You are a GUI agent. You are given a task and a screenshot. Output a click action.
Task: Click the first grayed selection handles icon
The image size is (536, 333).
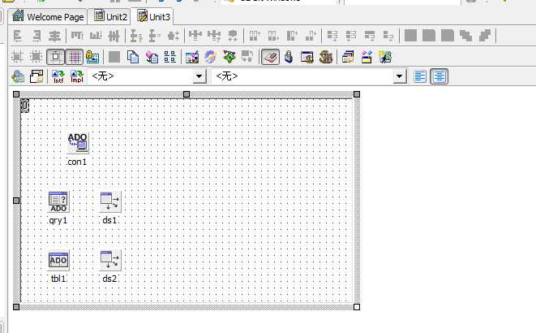pos(17,57)
